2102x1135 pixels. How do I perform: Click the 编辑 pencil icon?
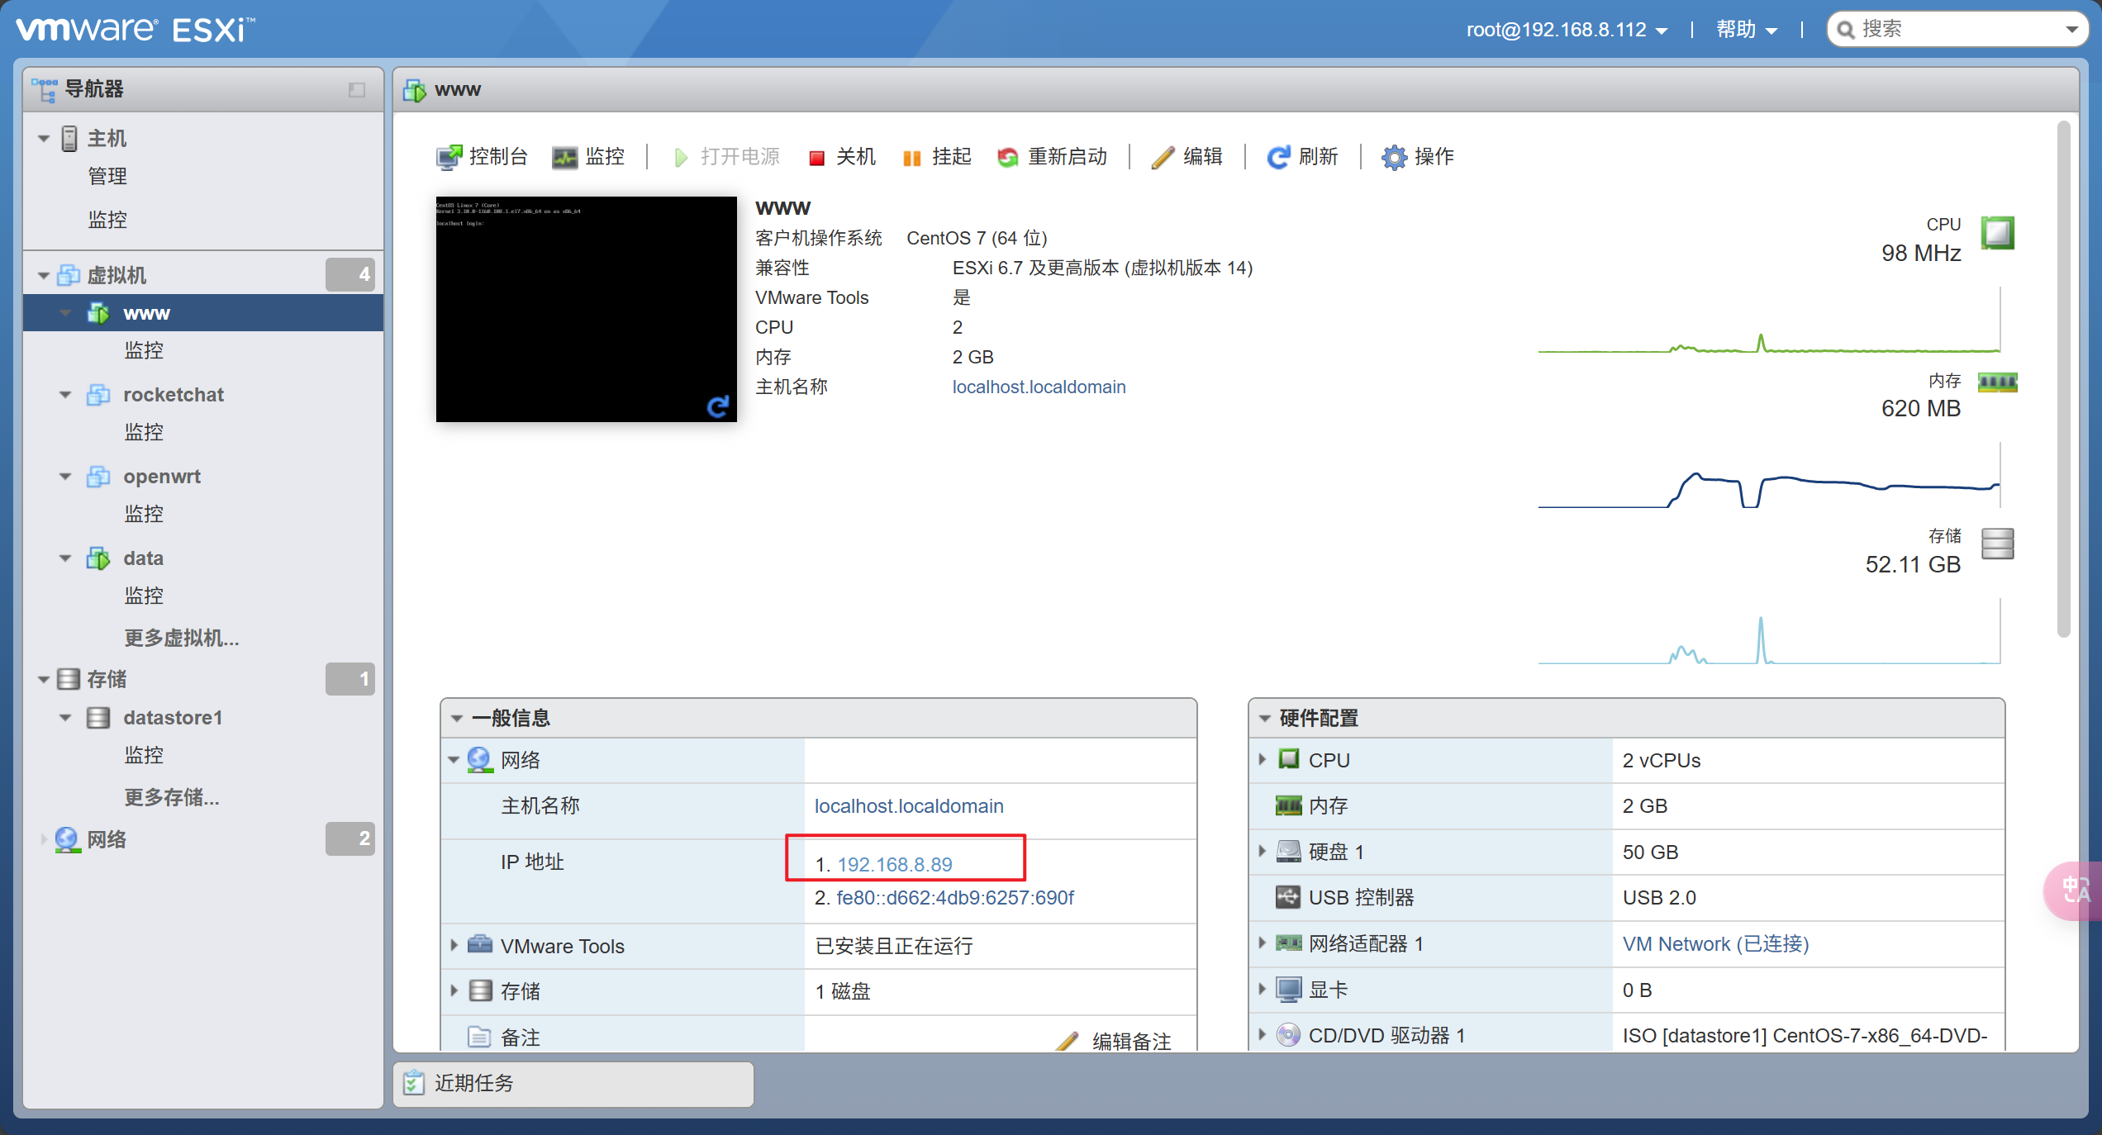[1163, 157]
